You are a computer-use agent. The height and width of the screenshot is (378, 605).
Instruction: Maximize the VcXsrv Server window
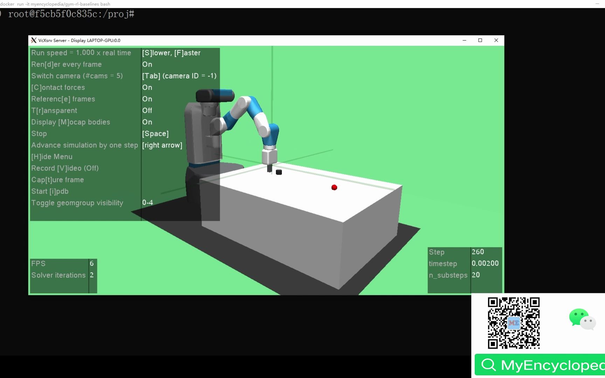tap(480, 40)
